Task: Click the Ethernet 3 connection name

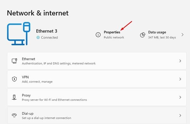Action: 47,31
